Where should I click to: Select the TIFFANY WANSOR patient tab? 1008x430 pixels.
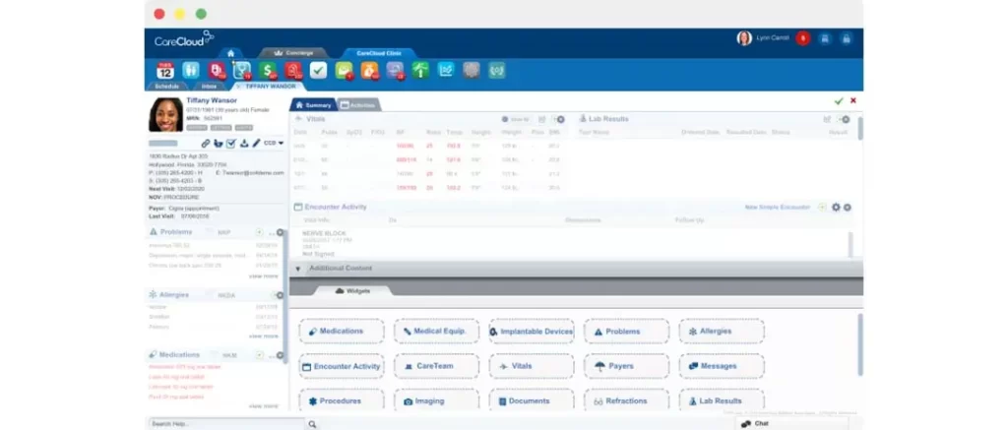coord(268,86)
